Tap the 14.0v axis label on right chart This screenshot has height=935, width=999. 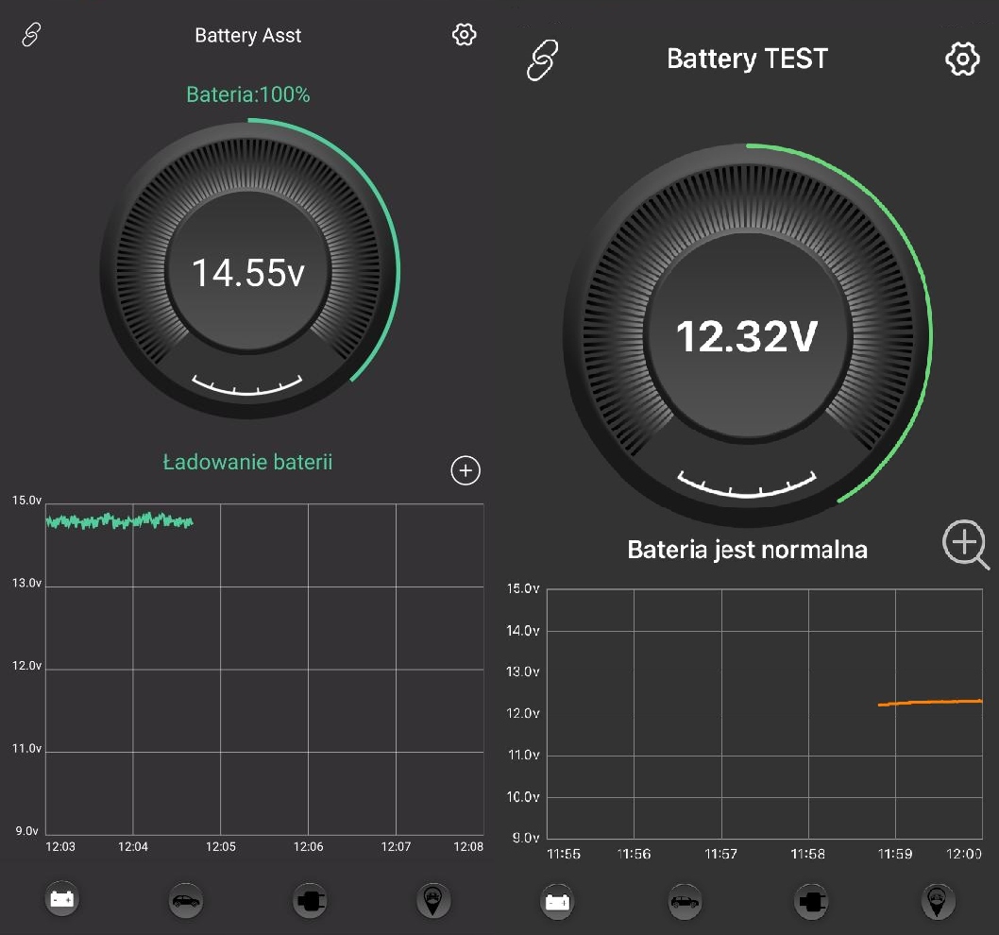pos(522,630)
